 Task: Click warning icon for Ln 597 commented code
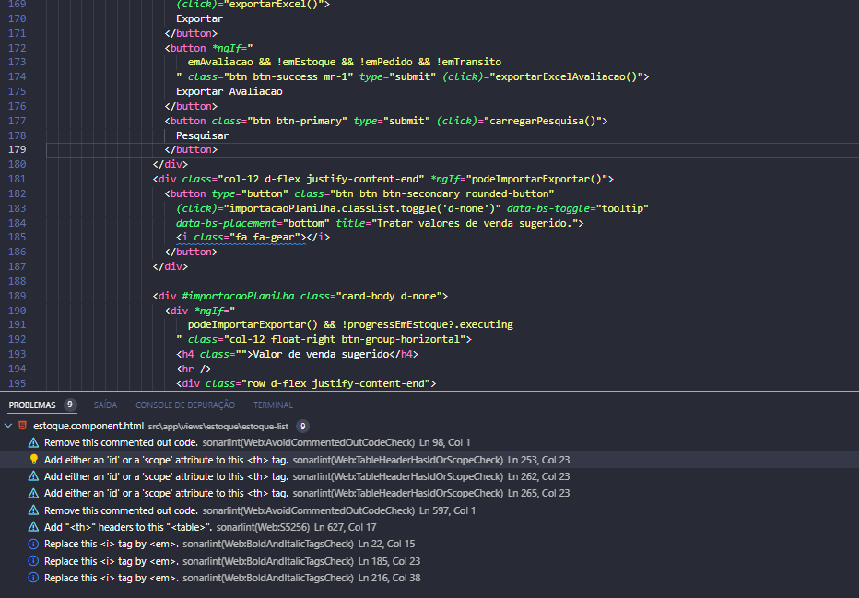click(33, 510)
